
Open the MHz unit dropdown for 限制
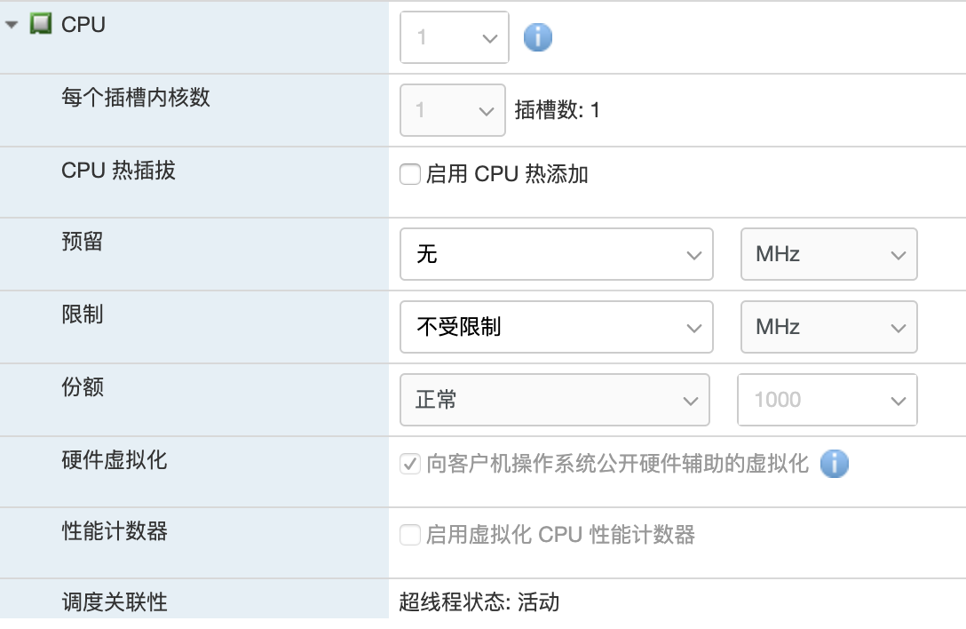coord(900,327)
